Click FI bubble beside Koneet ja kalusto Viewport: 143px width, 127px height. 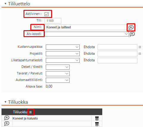(7, 118)
